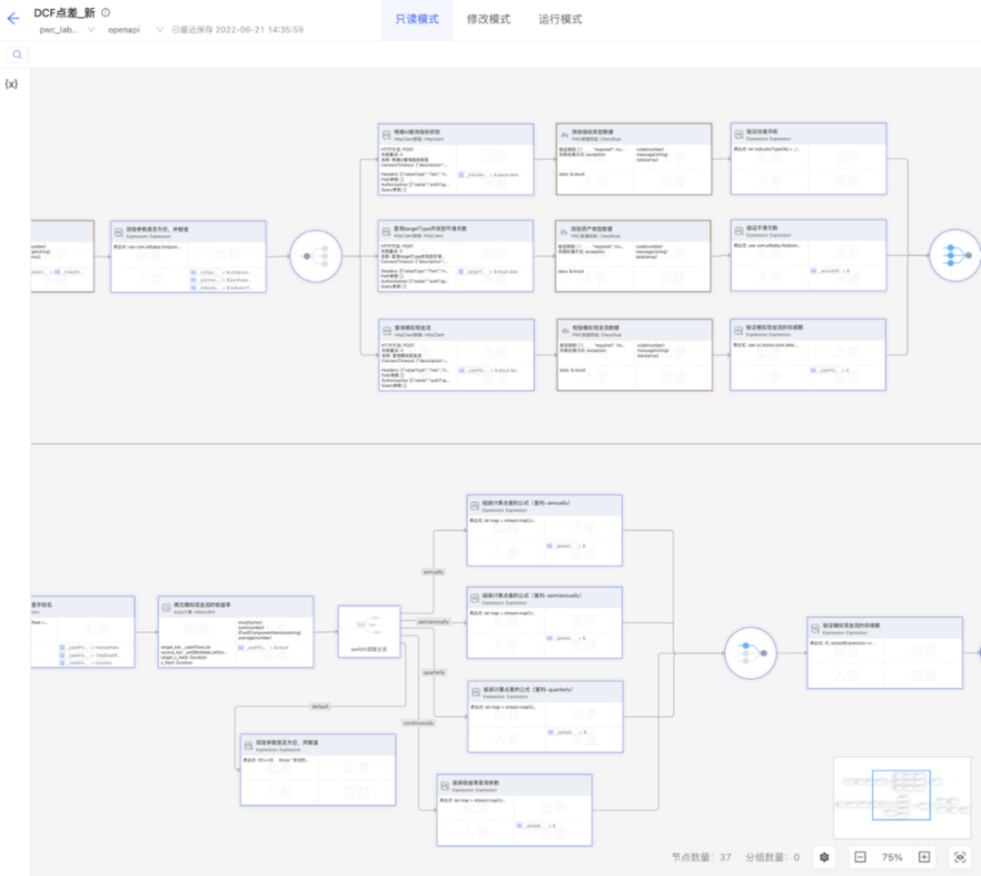This screenshot has height=876, width=981.
Task: Click the back arrow beside DCF点差_新
Action: click(x=13, y=18)
